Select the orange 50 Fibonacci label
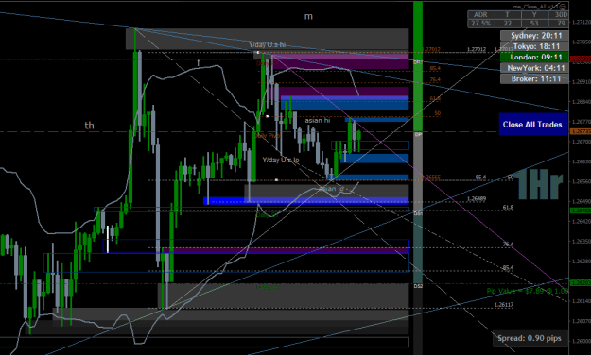 coord(437,113)
